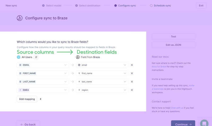Screen dimensions: 212x126
Task: Click the text icon in last_name destination
Action: [x=79, y=82]
